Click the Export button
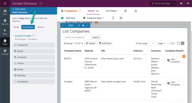The width and height of the screenshot is (192, 103). click(x=90, y=43)
